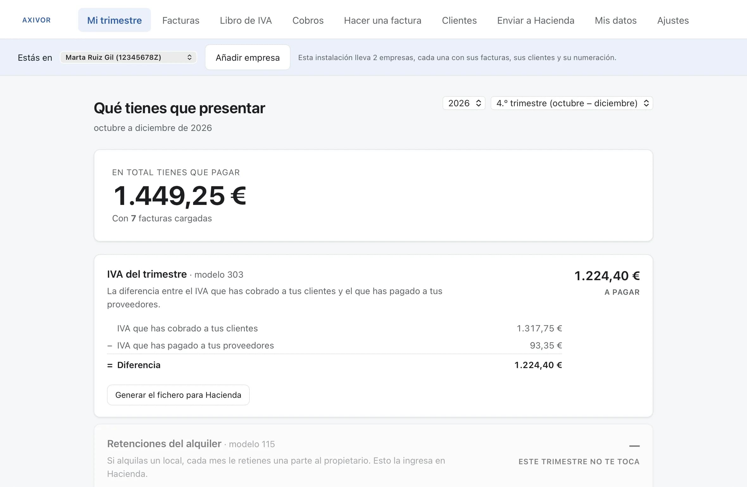Screen dimensions: 747x487
Task: Click the 'IVA del trimestre' heading
Action: 147,274
